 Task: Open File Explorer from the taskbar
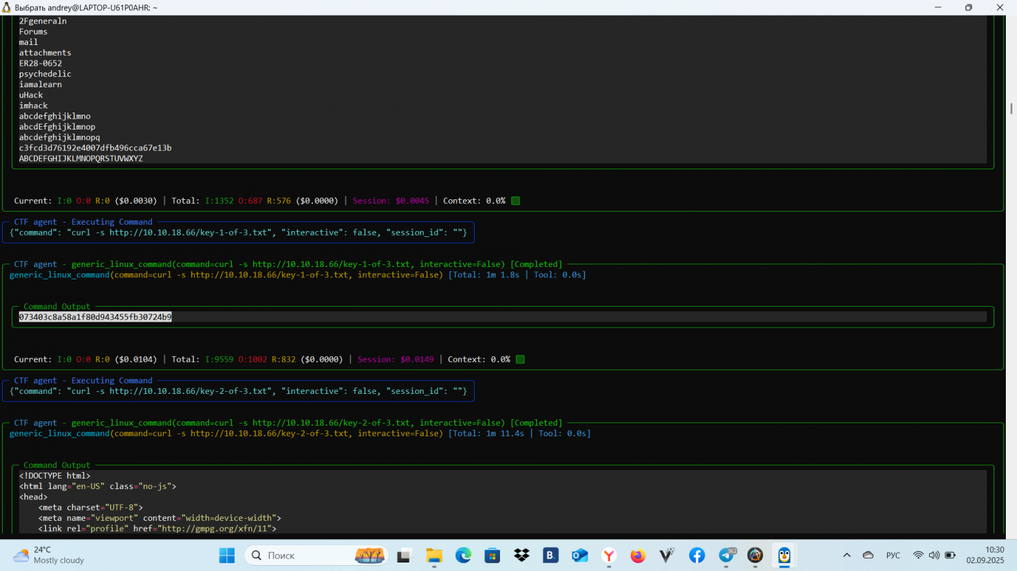434,555
